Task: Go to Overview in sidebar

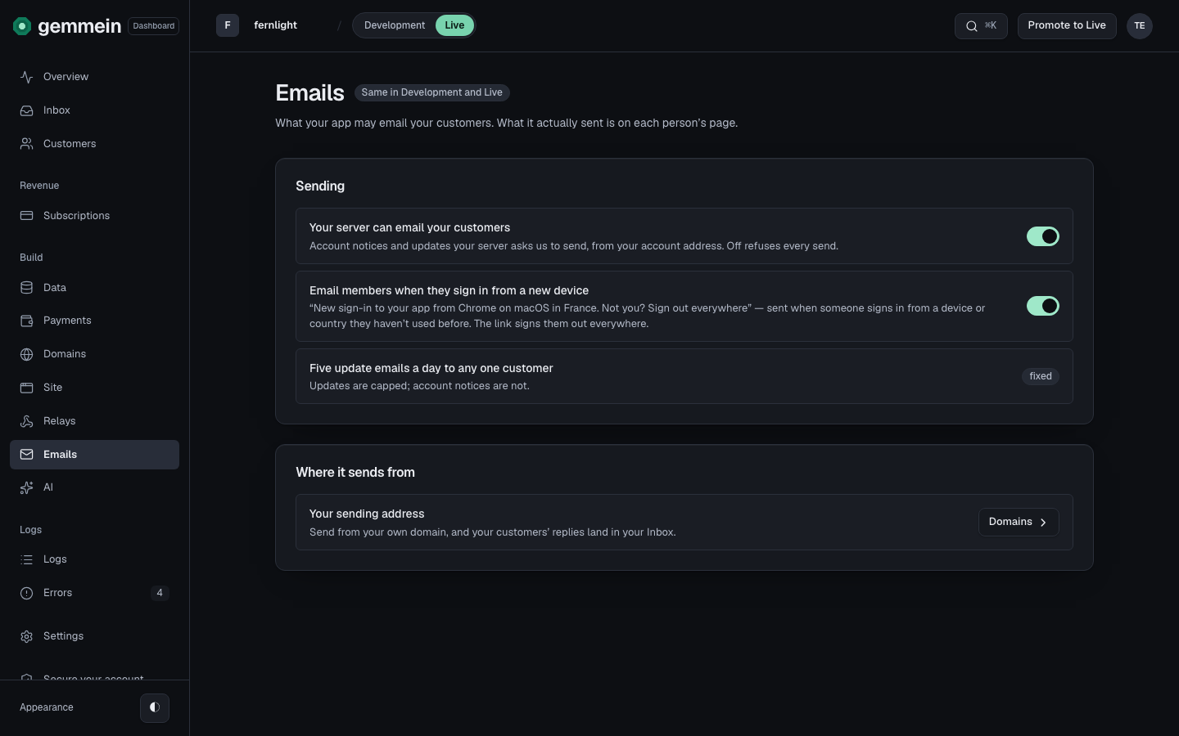Action: click(94, 77)
